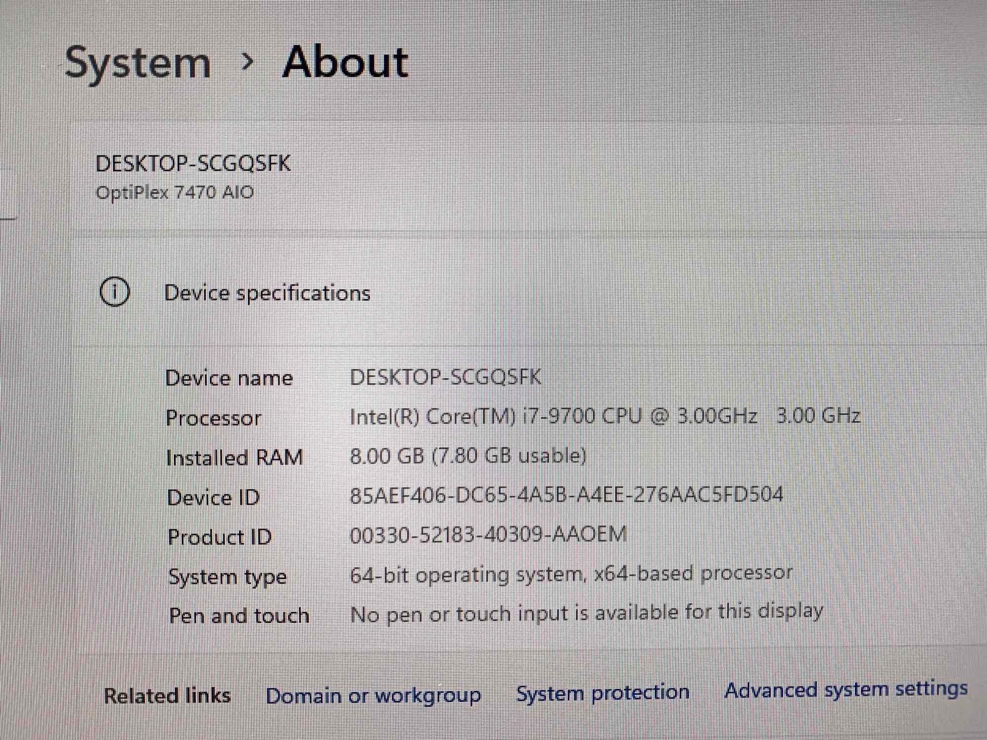Select the No pen or touch input text
987x740 pixels.
(x=586, y=614)
